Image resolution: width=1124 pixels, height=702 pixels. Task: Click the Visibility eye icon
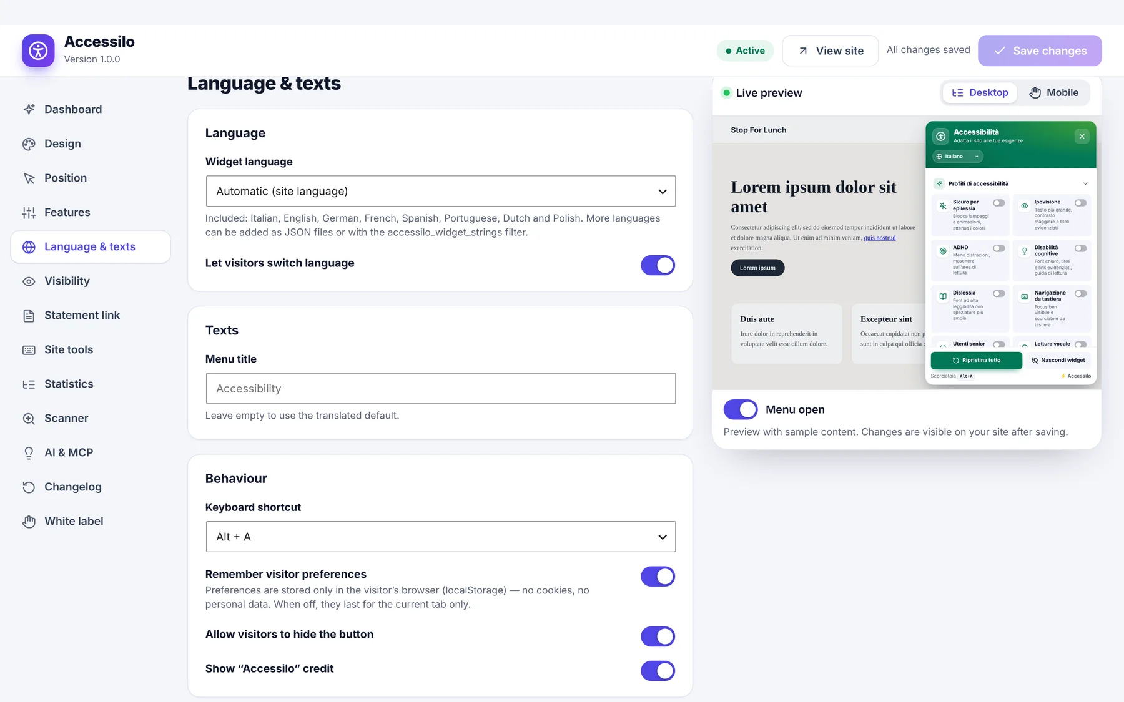(x=29, y=281)
